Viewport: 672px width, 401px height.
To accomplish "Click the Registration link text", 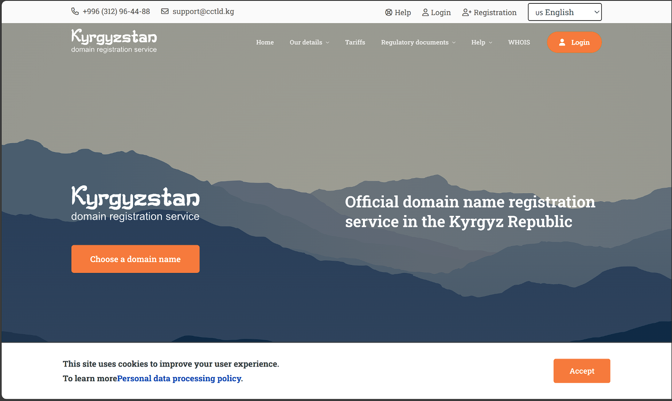I will tap(495, 13).
